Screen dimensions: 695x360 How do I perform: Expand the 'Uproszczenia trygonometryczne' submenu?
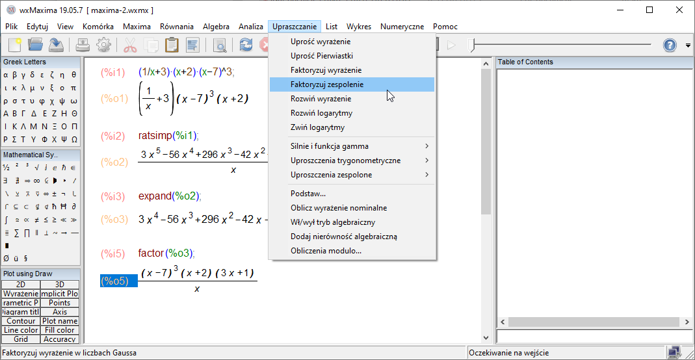pyautogui.click(x=351, y=161)
